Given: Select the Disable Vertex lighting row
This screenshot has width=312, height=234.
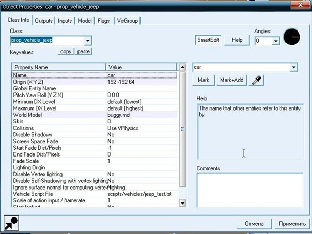Looking at the screenshot, I should pyautogui.click(x=95, y=174).
